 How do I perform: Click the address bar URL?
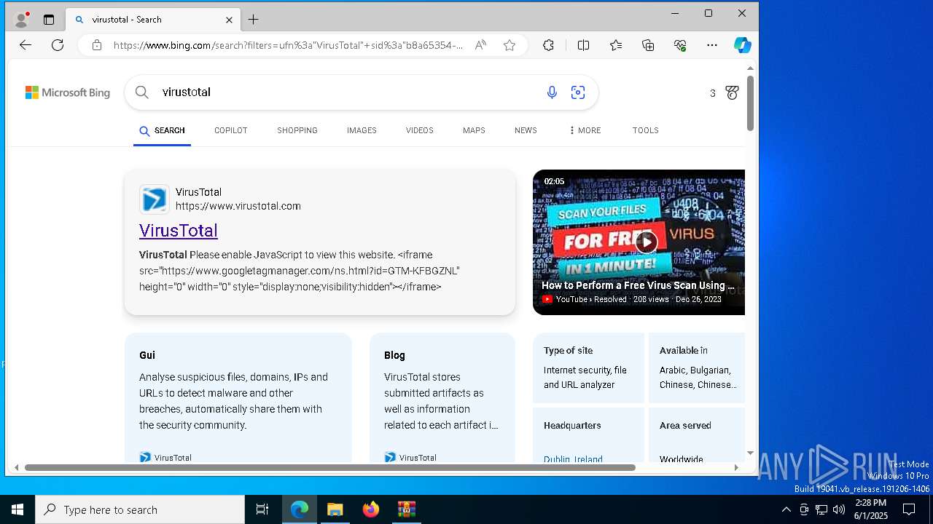[x=288, y=45]
